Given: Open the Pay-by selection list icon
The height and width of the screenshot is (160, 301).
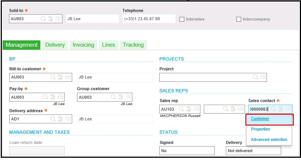Looking at the screenshot, I should click(61, 97).
